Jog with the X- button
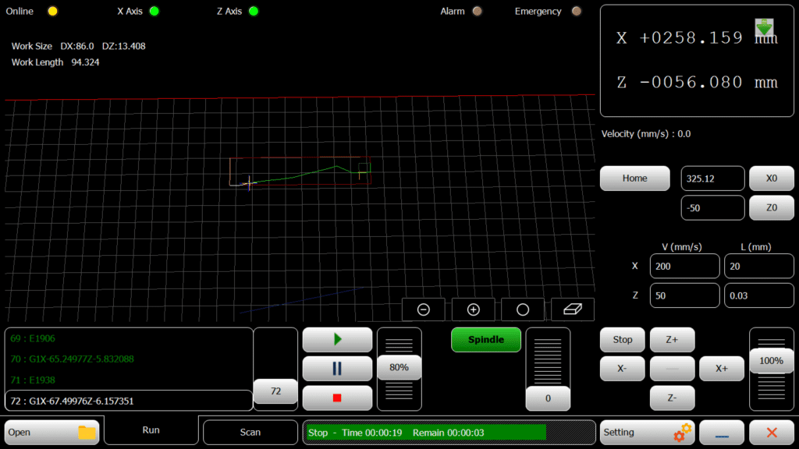 [622, 369]
